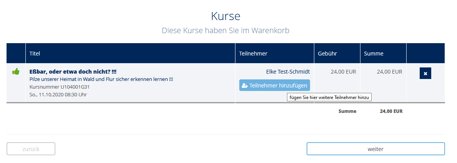
Task: Click the Teilnehmer column header
Action: [x=253, y=54]
